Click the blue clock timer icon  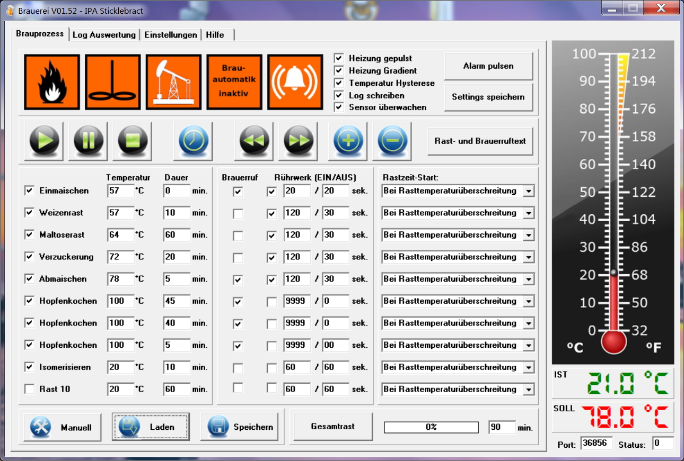coord(193,141)
